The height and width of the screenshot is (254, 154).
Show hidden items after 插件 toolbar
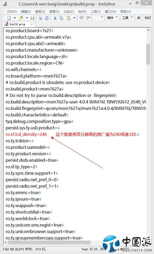[x=117, y=17]
